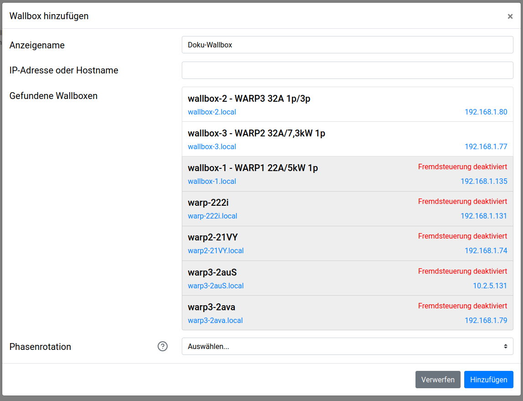Click the 192.168.1.80 IP address link
This screenshot has height=401, width=523.
click(486, 112)
